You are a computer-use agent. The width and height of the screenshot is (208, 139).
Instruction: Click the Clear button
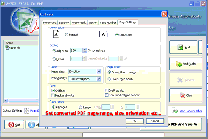point(186,95)
